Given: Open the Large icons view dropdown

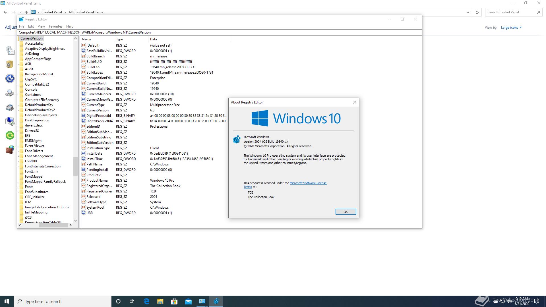Looking at the screenshot, I should click(511, 28).
